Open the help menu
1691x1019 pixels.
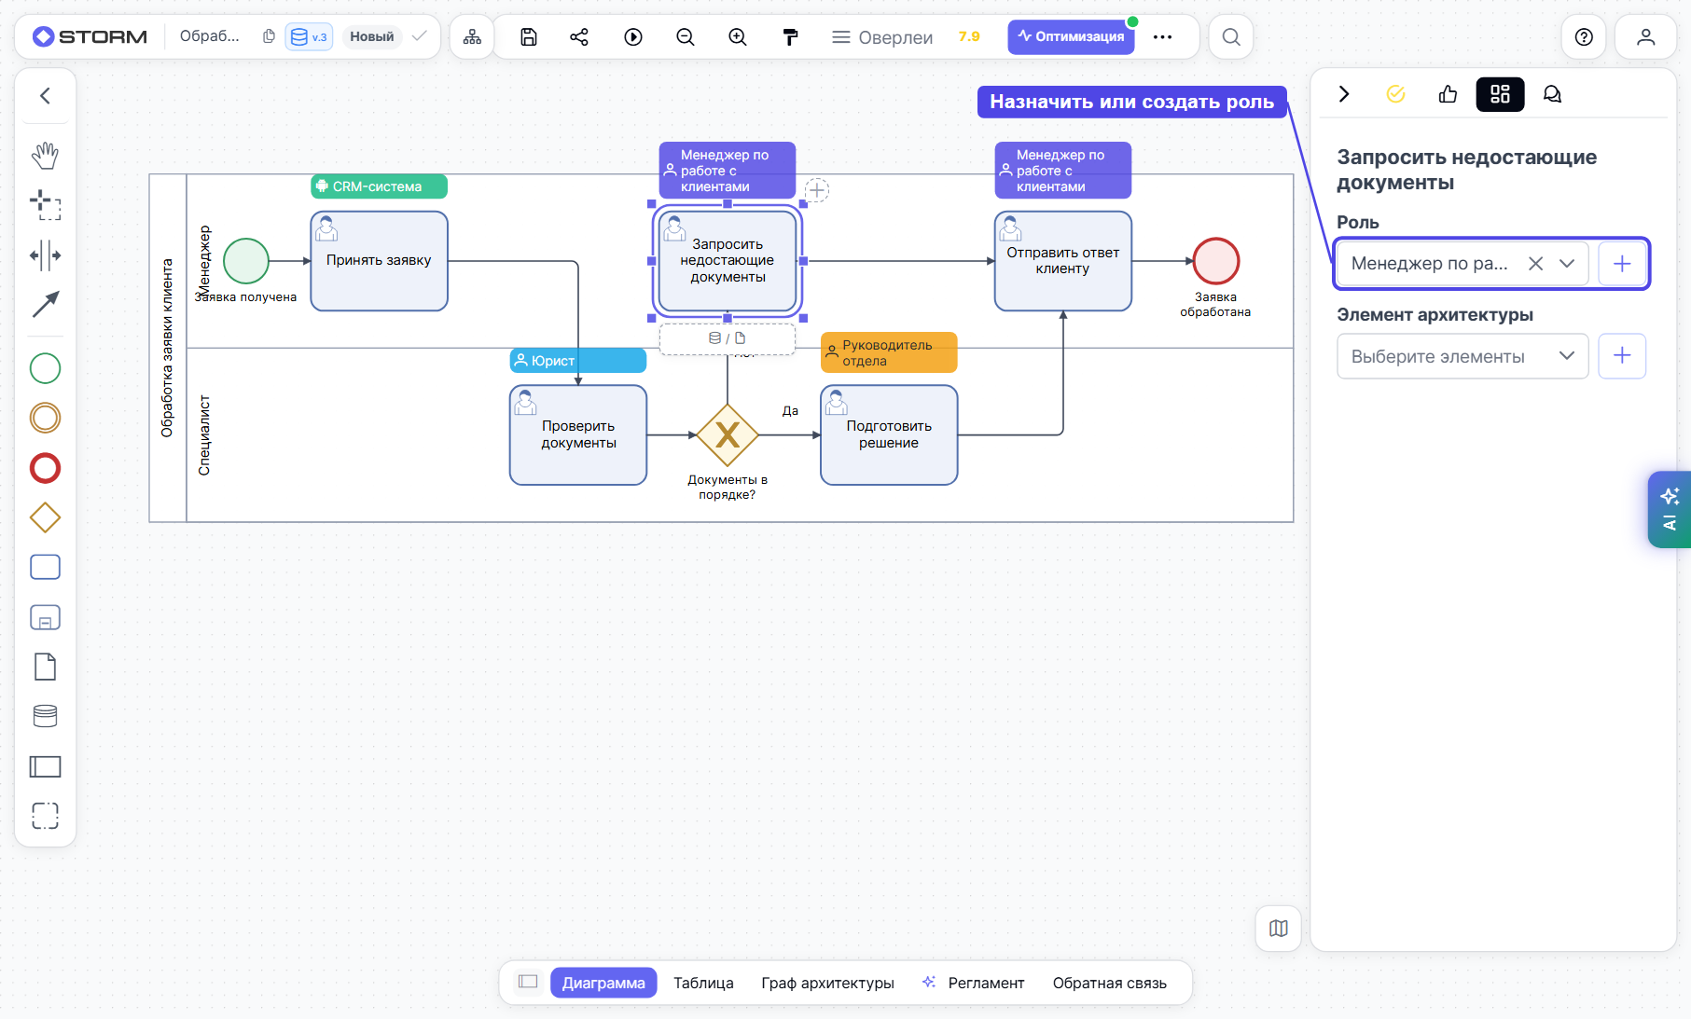pos(1584,37)
